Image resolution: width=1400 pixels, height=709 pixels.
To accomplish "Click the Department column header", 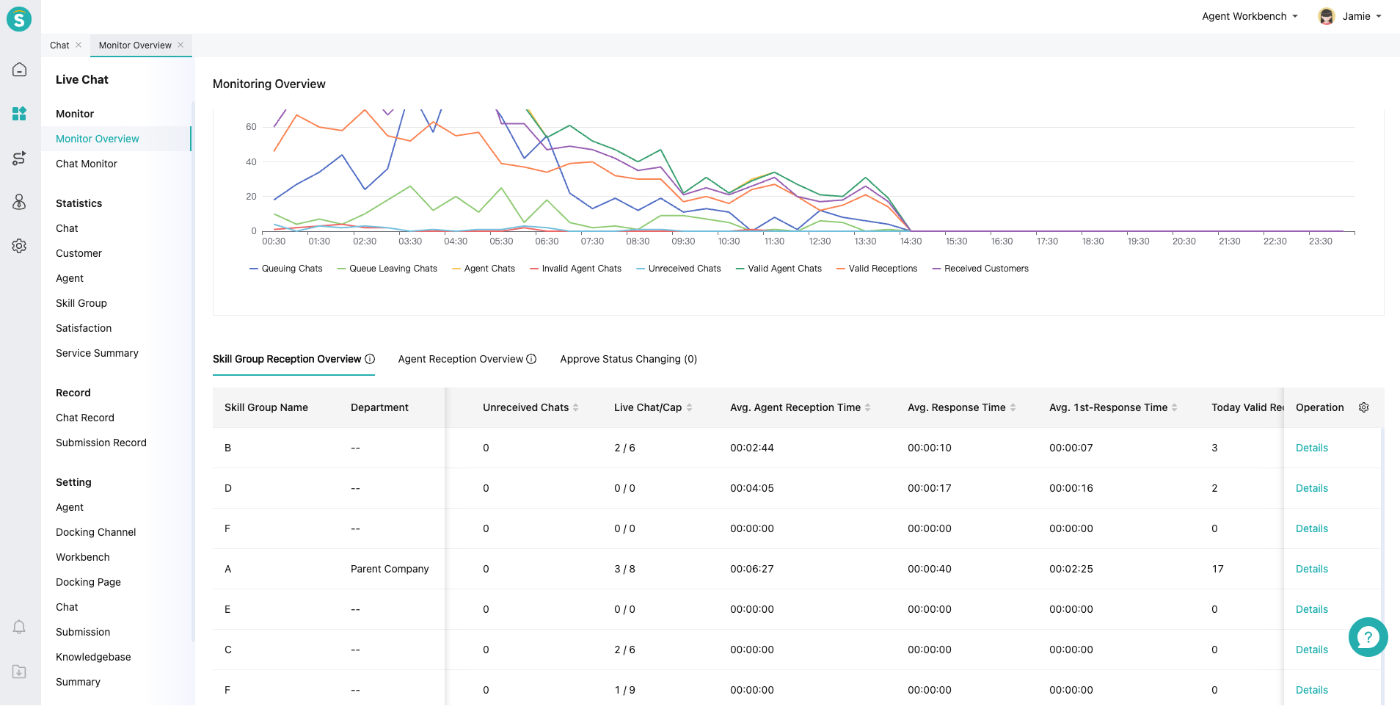I will [379, 407].
